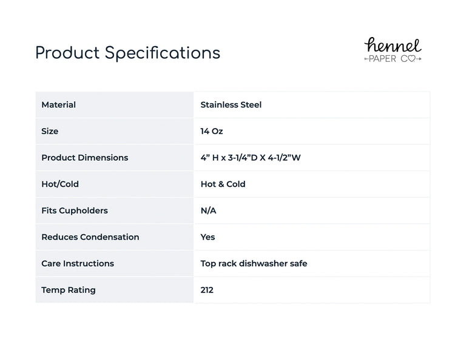This screenshot has width=455, height=364.
Task: Click the Hennel Paper Co logo
Action: (x=393, y=50)
